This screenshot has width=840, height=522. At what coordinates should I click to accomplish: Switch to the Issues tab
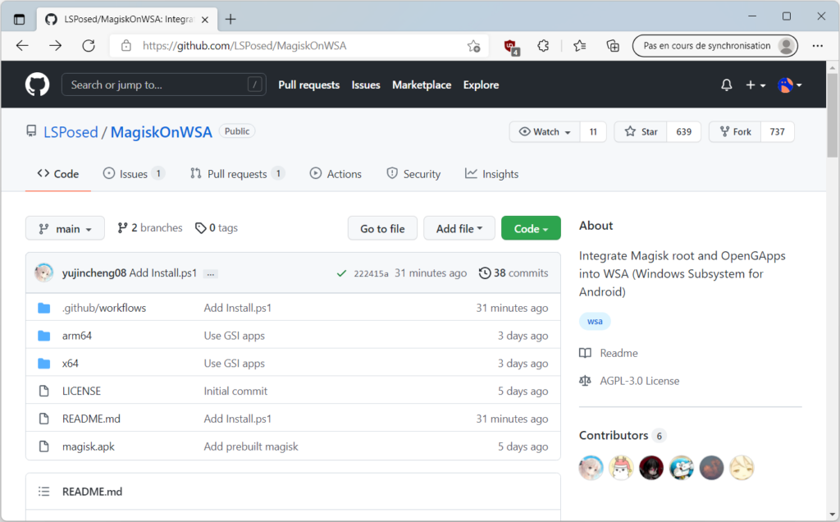133,174
